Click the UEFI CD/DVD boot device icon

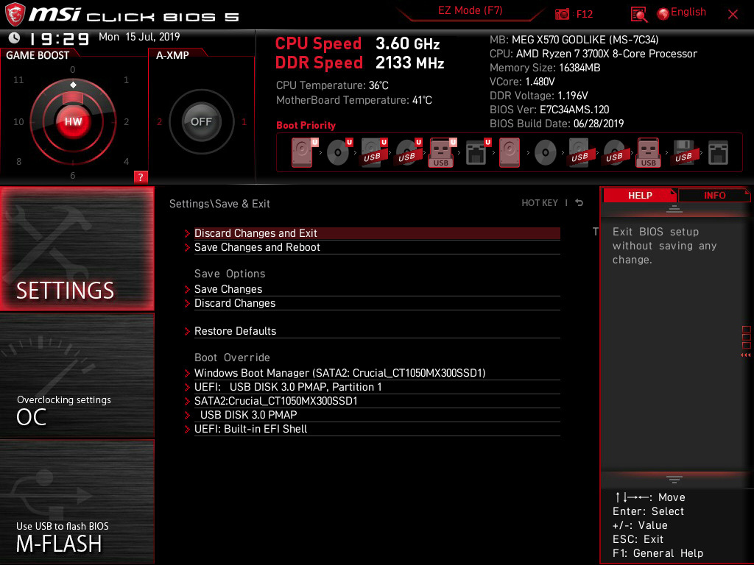click(x=339, y=152)
